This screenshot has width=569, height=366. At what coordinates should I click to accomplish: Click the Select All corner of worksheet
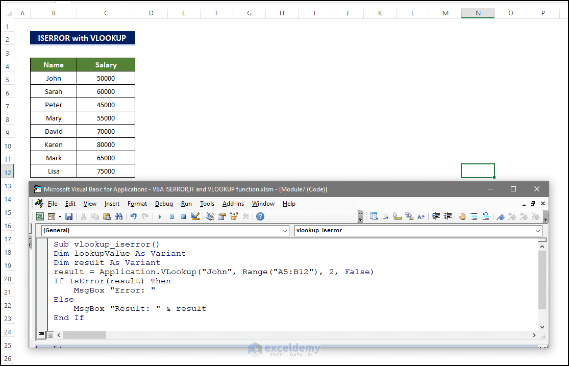point(9,13)
